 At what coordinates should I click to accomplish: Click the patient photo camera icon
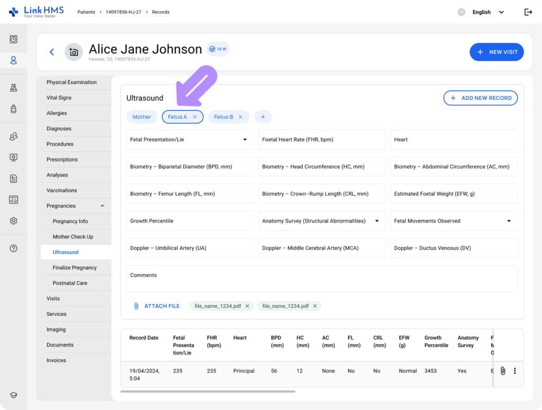click(x=74, y=52)
